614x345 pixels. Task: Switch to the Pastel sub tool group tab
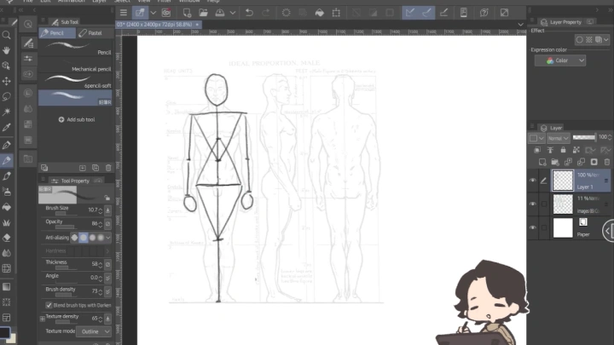[x=96, y=33]
